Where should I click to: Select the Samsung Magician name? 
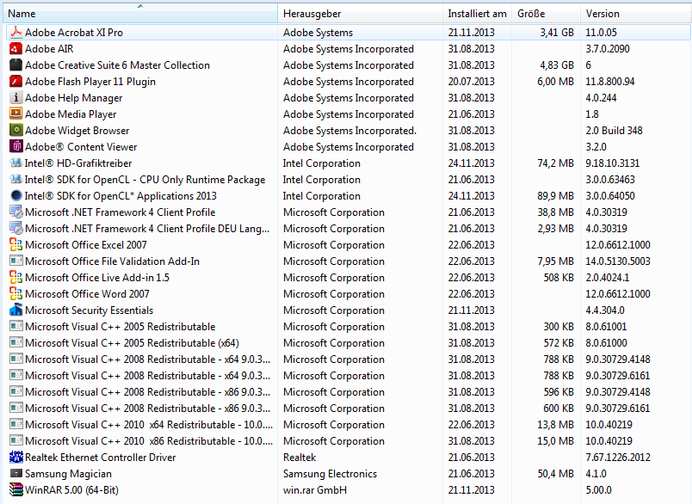[68, 474]
